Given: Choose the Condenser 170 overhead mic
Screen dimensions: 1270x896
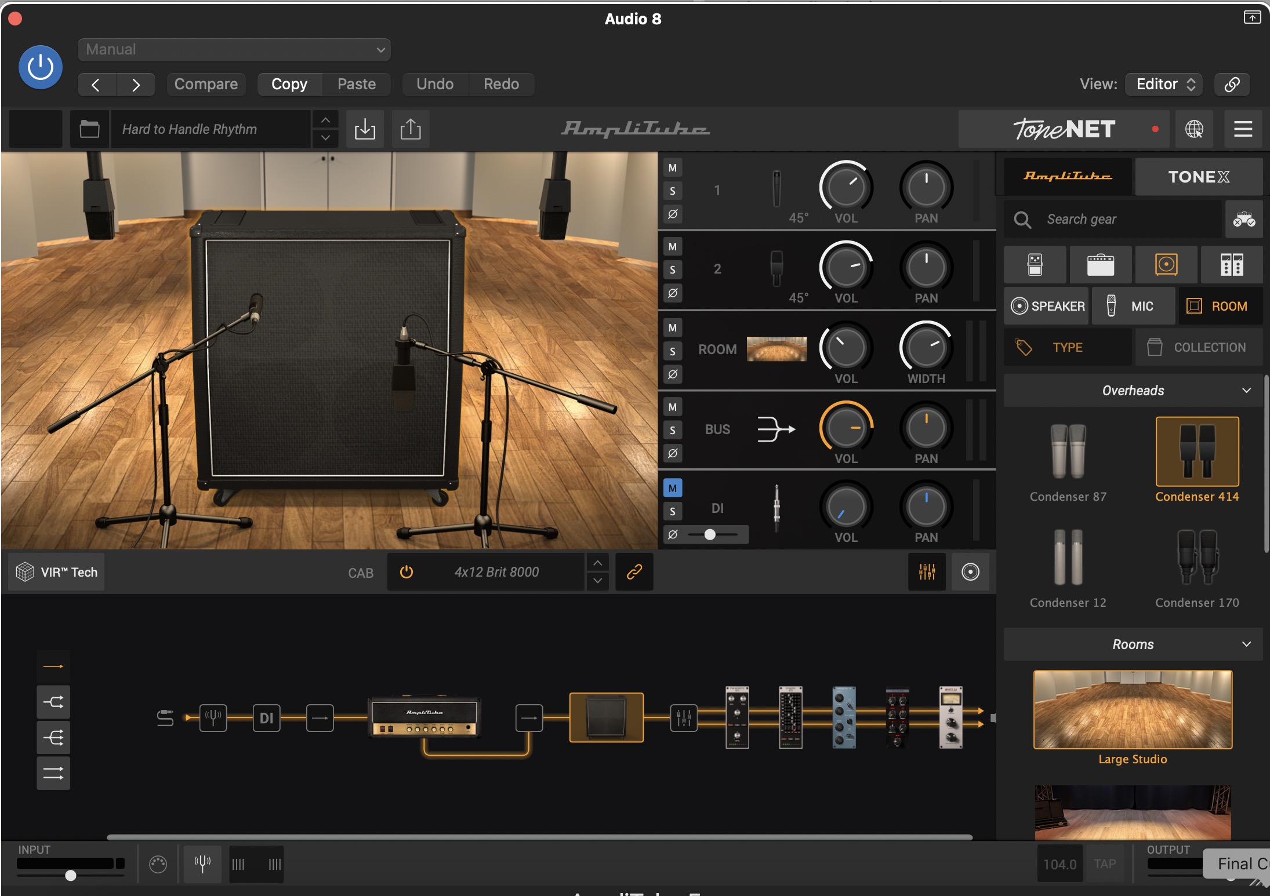Looking at the screenshot, I should point(1197,568).
